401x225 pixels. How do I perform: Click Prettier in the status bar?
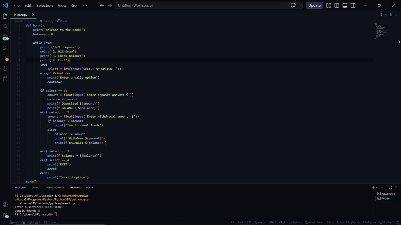386,222
